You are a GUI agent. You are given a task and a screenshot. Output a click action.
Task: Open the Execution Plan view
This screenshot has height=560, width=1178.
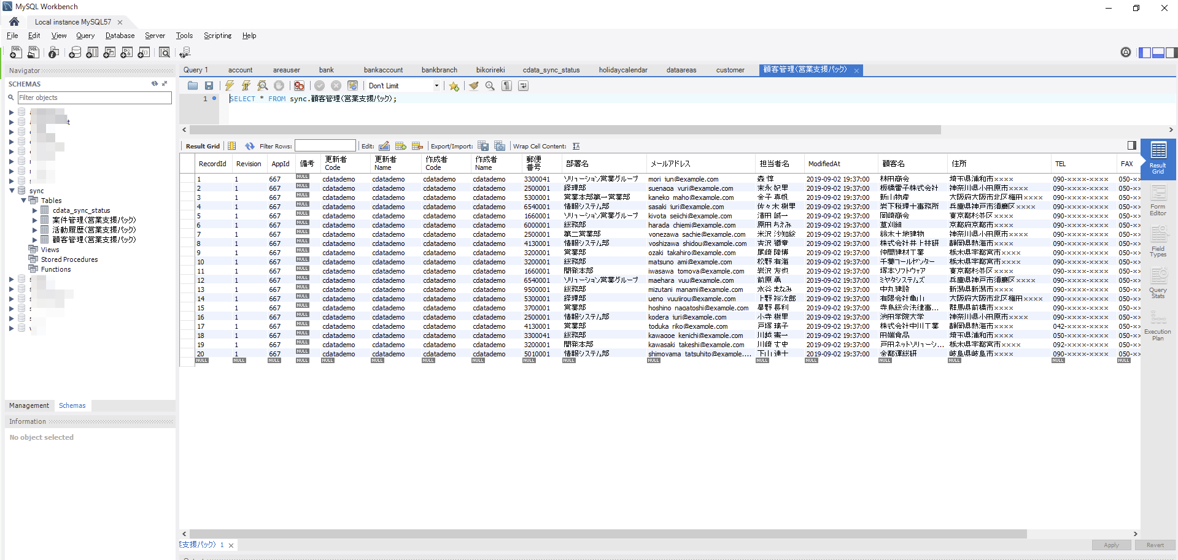click(x=1158, y=325)
